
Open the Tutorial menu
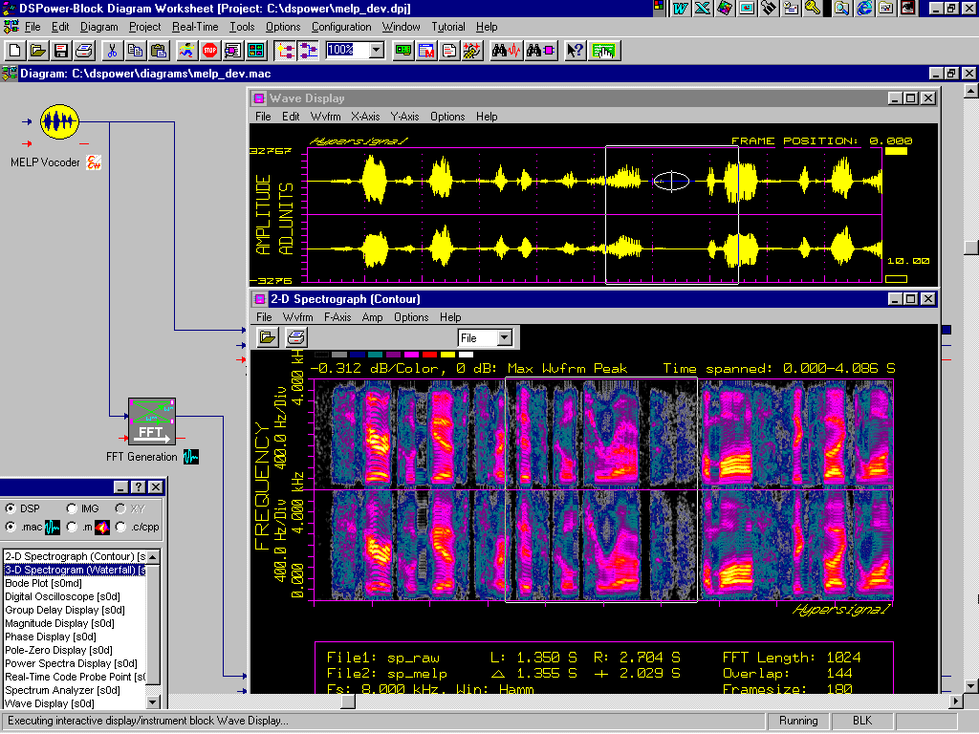[448, 27]
